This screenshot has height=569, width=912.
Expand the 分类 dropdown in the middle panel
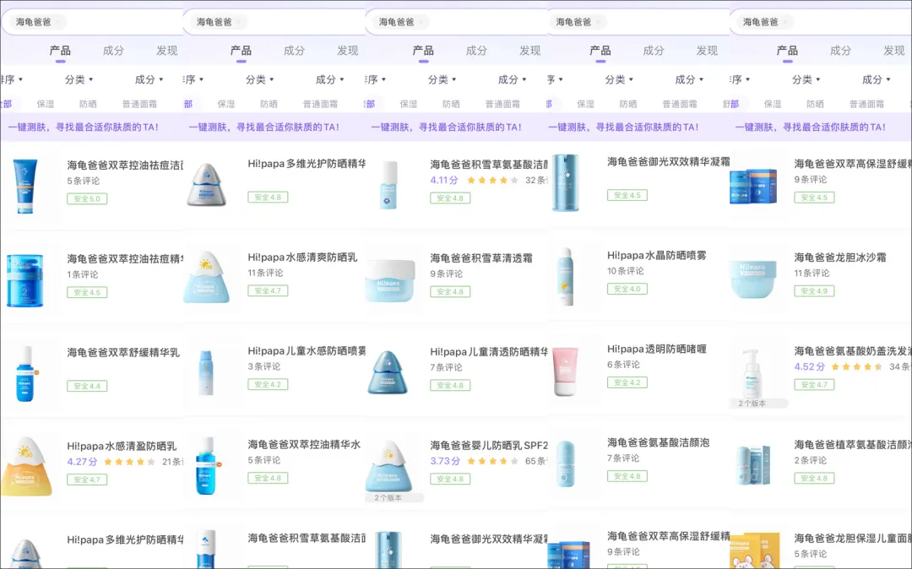click(x=442, y=79)
